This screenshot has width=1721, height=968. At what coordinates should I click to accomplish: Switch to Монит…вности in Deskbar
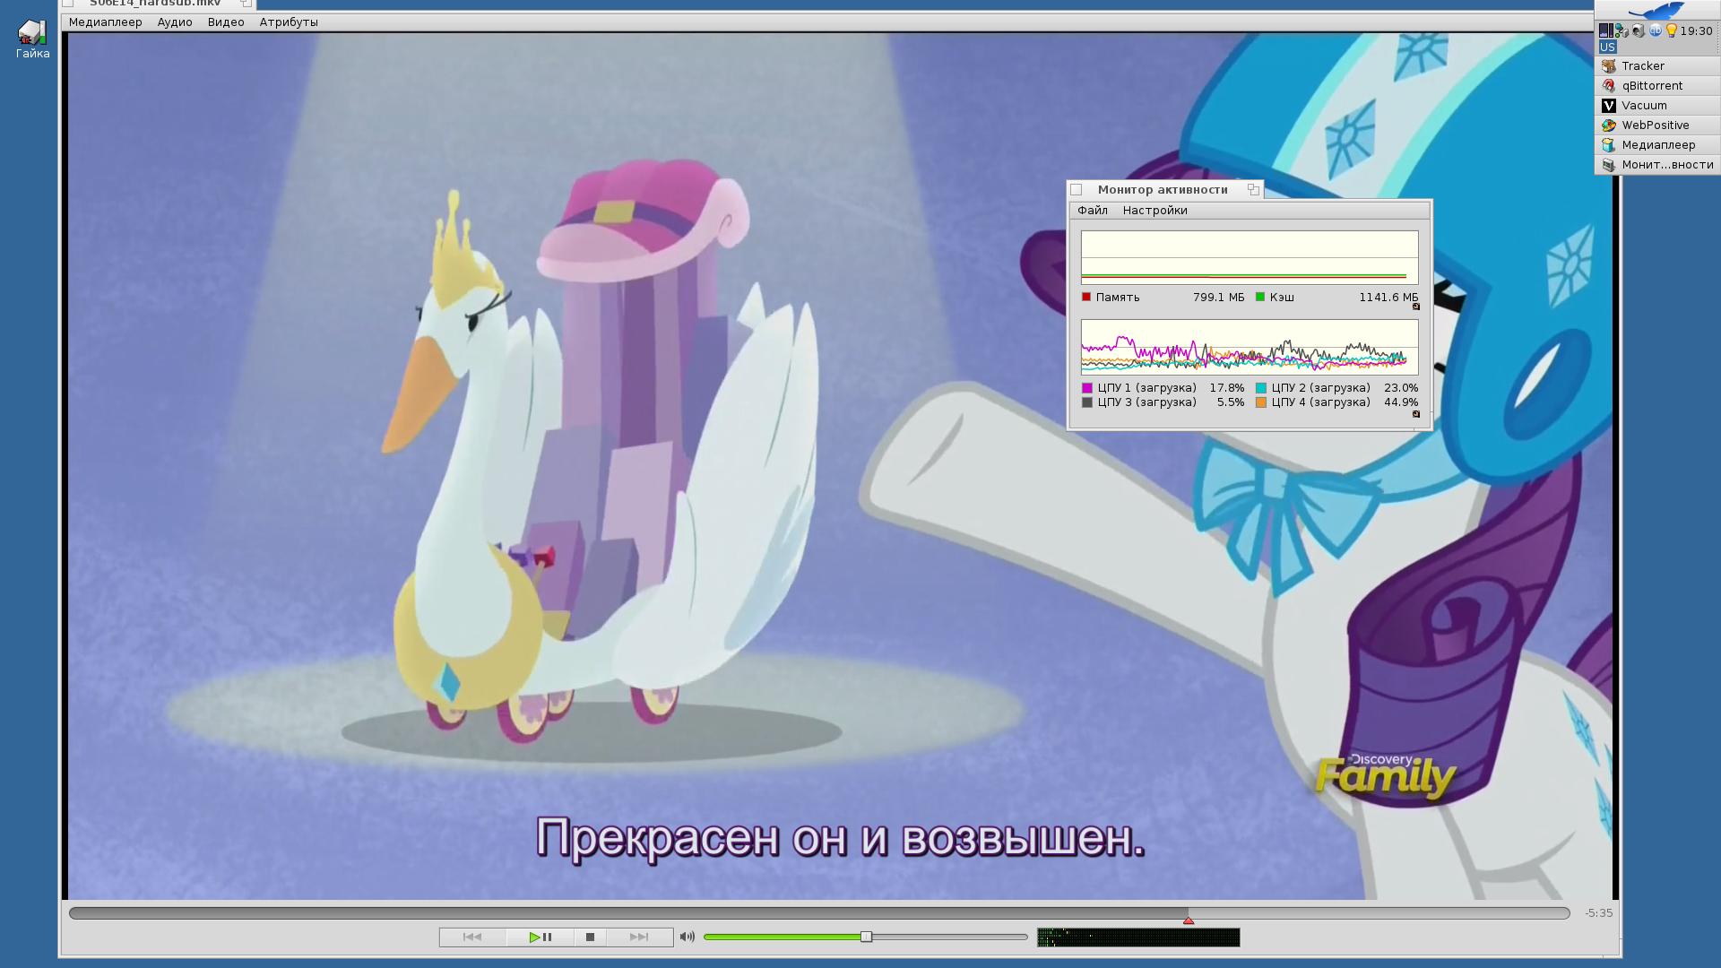[1657, 165]
